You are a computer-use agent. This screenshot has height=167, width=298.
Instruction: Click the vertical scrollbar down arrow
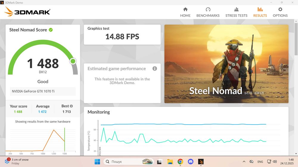pyautogui.click(x=296, y=154)
